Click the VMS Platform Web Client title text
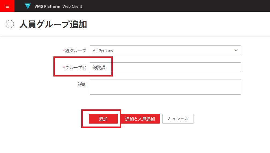Viewport: 270px width, 153px height. (58, 6)
